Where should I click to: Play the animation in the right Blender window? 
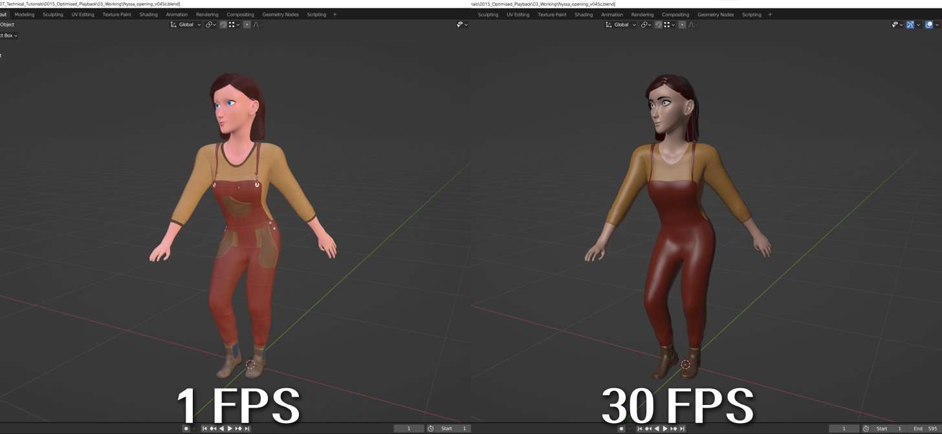pyautogui.click(x=665, y=428)
